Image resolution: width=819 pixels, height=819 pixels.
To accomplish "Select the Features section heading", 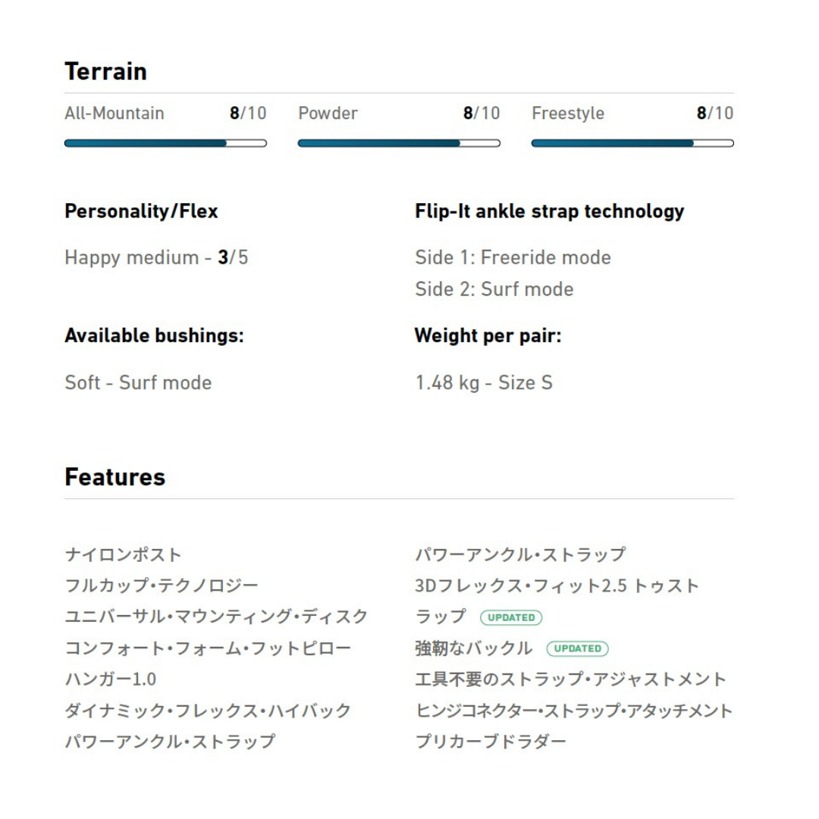I will click(115, 477).
